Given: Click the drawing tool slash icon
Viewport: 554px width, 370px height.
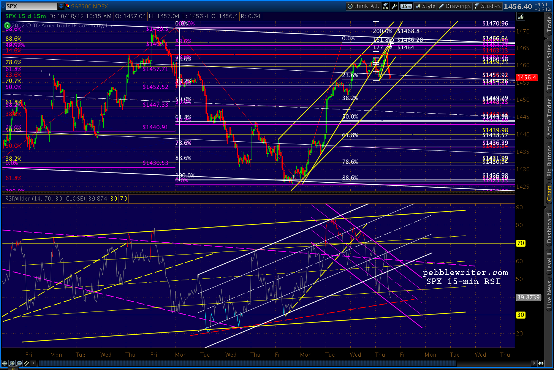Looking at the screenshot, I should (x=26, y=363).
